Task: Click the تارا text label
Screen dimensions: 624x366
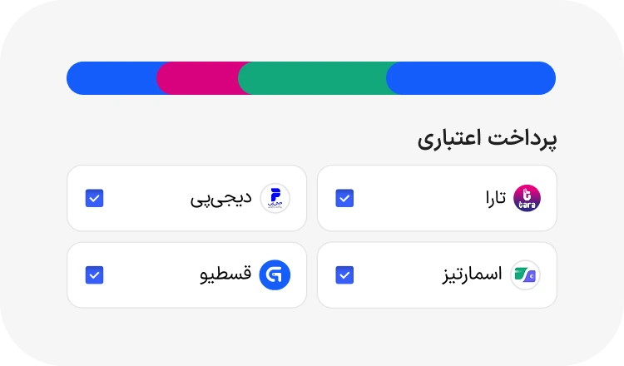Action: coord(496,198)
